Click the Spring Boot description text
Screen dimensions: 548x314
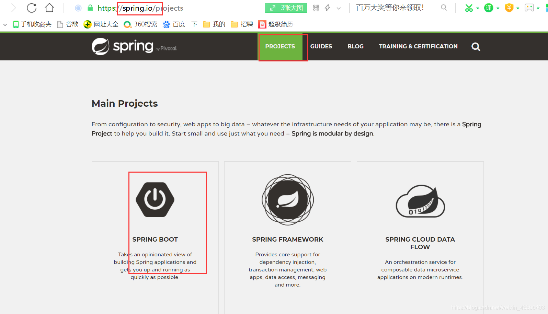coord(155,266)
